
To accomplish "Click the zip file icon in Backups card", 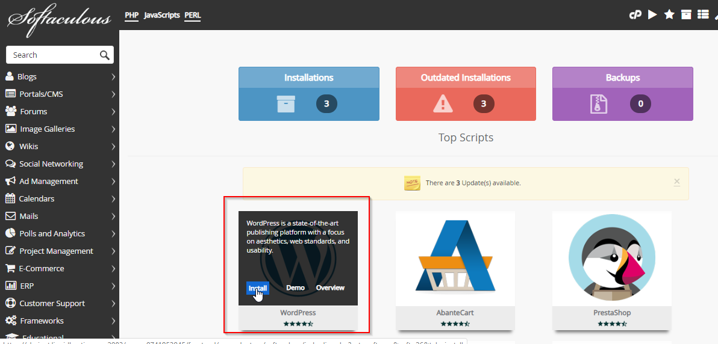I will pos(599,104).
